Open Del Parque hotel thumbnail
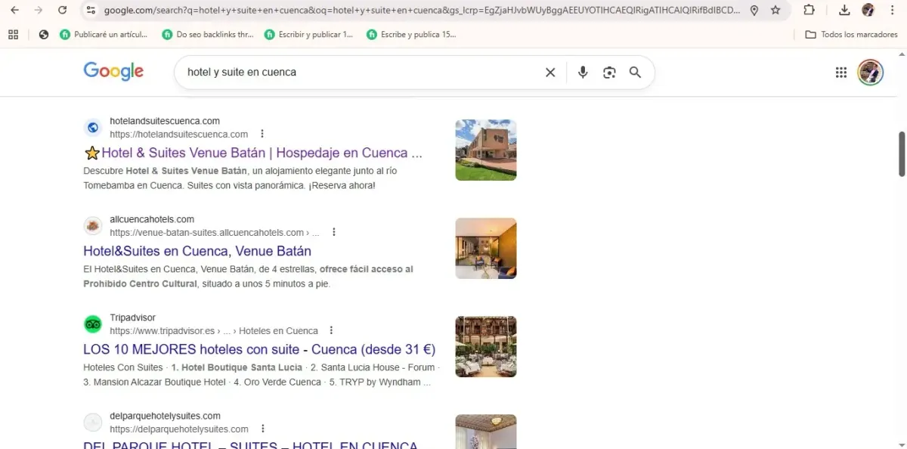Viewport: 907px width, 449px height. click(486, 432)
